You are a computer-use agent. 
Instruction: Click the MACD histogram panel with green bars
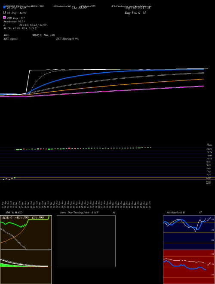click(26, 267)
